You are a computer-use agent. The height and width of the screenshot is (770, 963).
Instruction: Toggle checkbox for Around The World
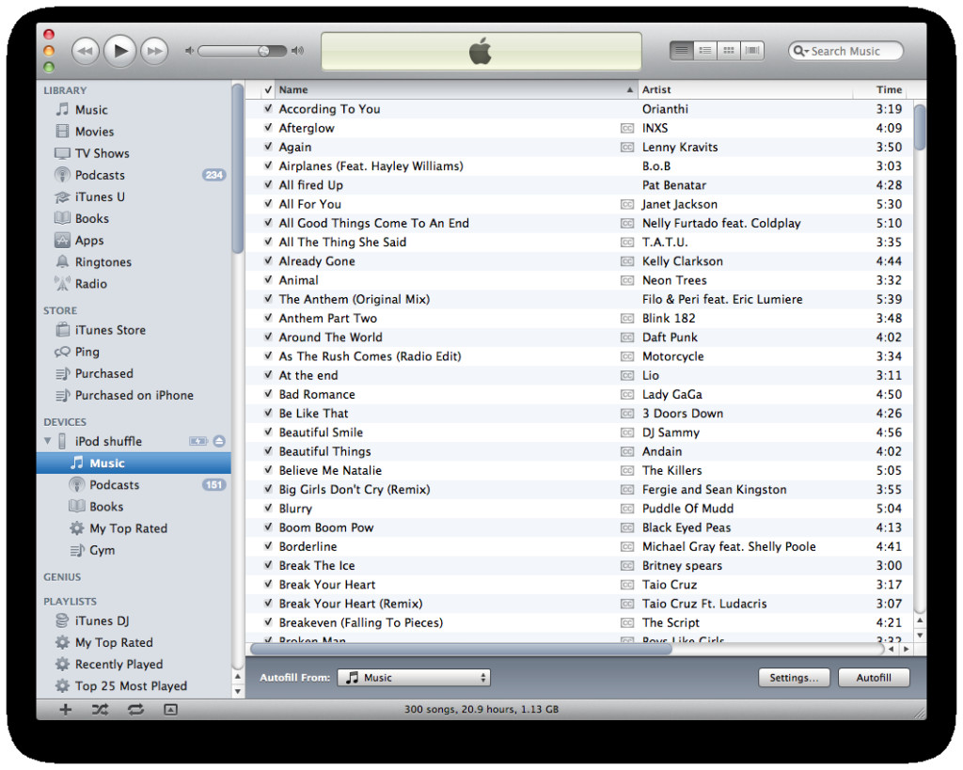pos(268,338)
